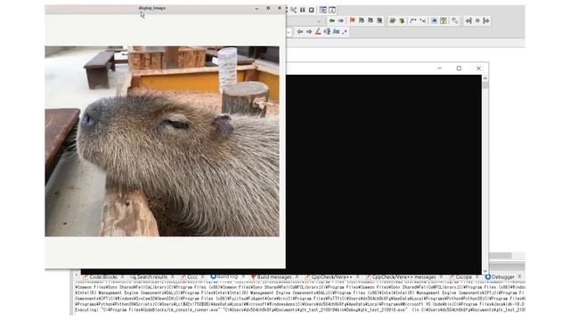Minimize the console window
The image size is (570, 320).
click(x=440, y=68)
